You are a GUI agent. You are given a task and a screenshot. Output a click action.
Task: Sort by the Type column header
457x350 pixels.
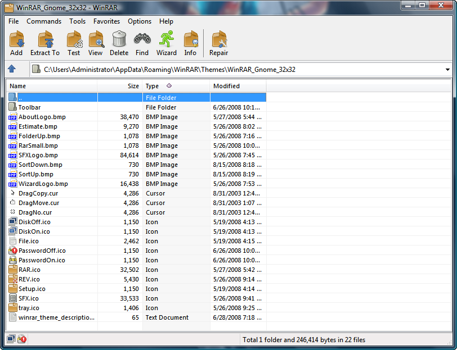176,86
